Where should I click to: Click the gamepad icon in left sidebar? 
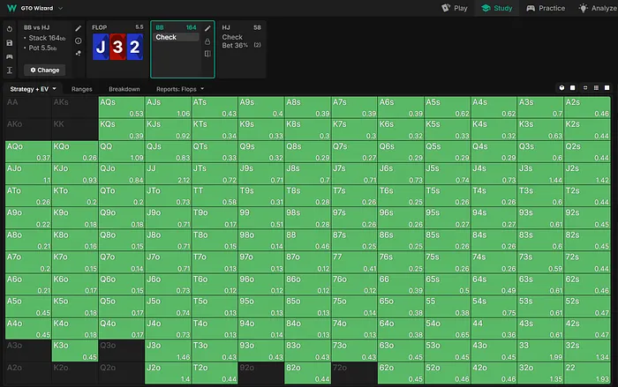[x=9, y=55]
